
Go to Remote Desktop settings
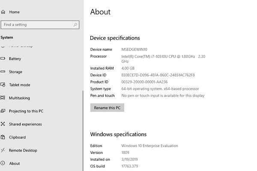(23, 150)
